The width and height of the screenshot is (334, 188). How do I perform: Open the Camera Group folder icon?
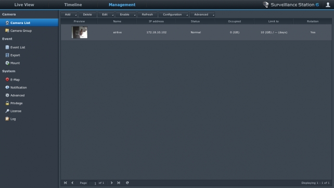coord(7,31)
